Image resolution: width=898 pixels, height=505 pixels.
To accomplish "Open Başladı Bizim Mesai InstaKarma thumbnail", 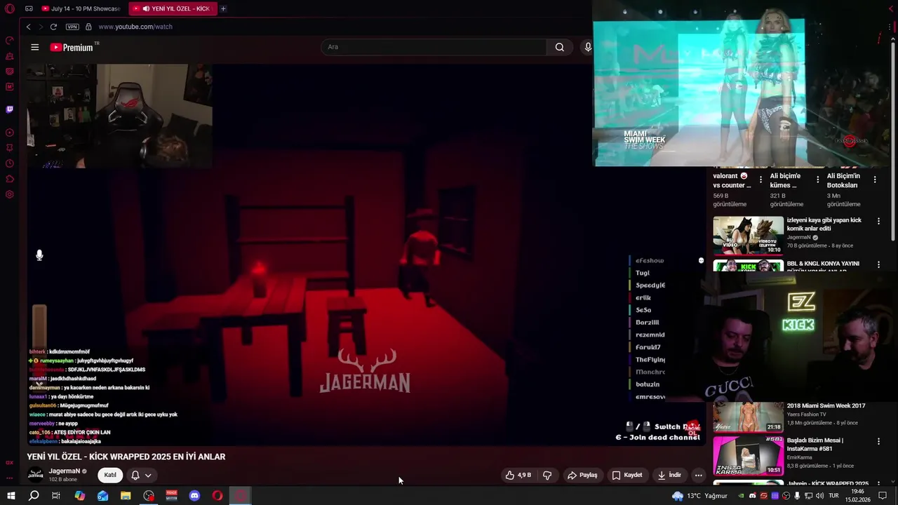I will (749, 456).
